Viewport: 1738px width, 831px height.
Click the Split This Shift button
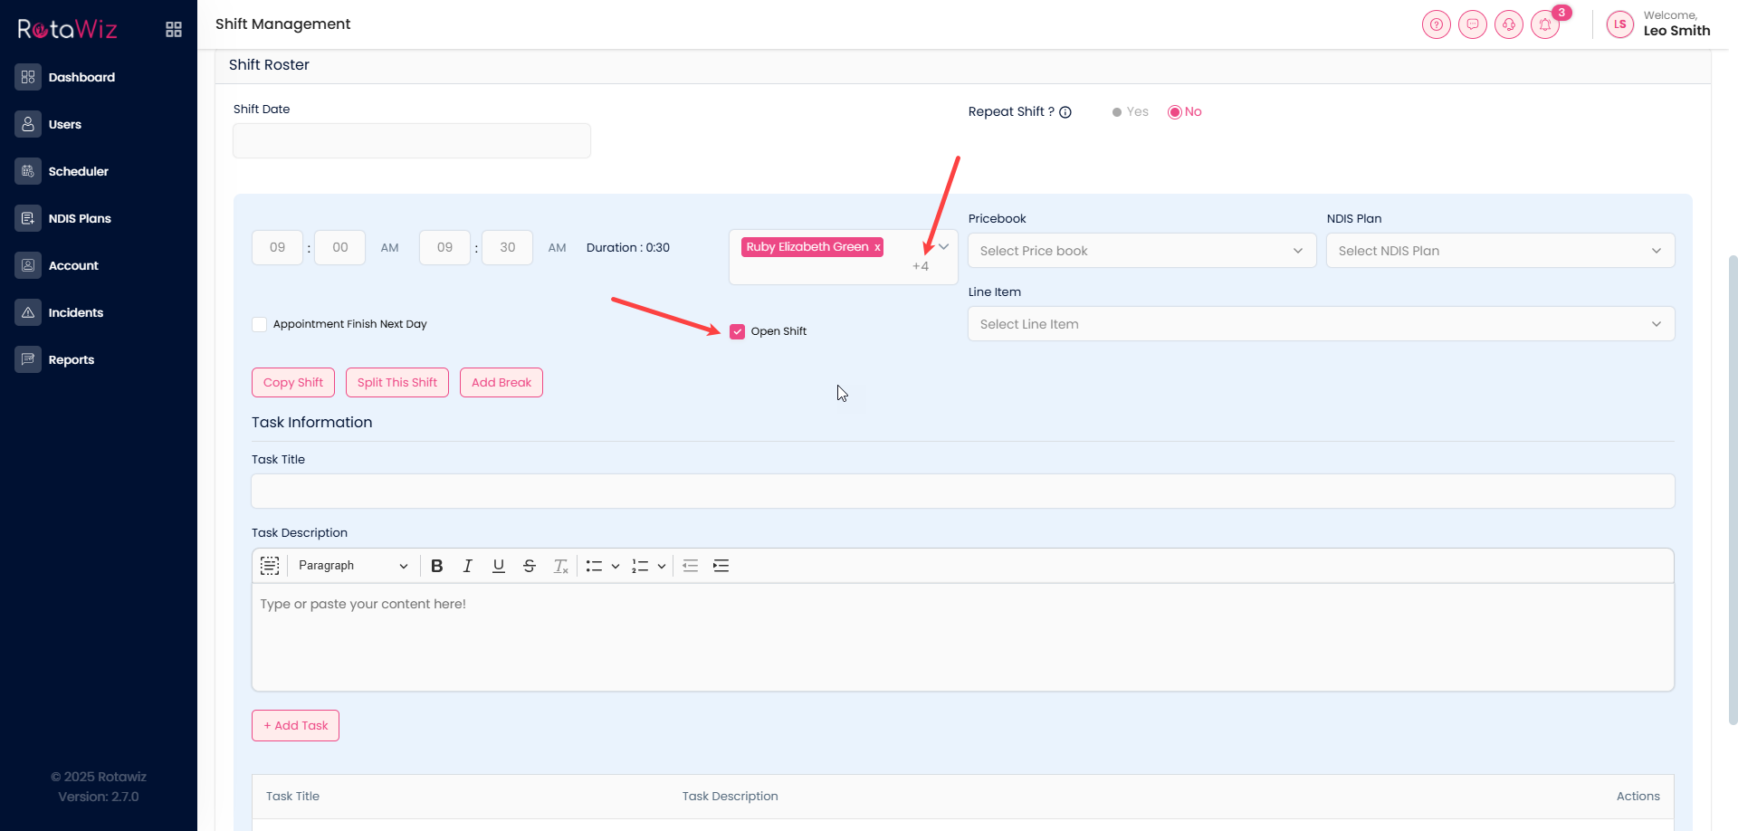[x=396, y=383]
